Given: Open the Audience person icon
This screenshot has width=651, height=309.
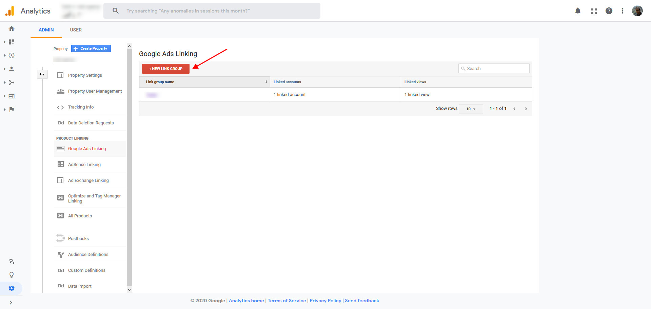Looking at the screenshot, I should [12, 69].
